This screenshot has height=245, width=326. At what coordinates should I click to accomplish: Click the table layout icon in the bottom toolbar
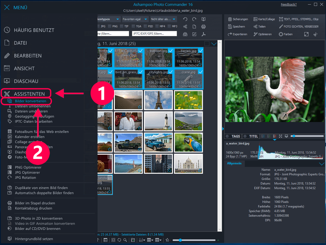tap(105, 240)
